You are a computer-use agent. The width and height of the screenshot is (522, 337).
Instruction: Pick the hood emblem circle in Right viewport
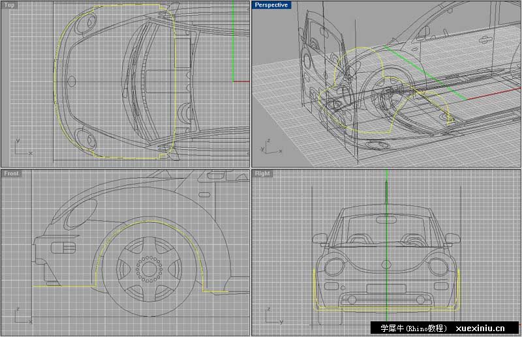coord(386,265)
